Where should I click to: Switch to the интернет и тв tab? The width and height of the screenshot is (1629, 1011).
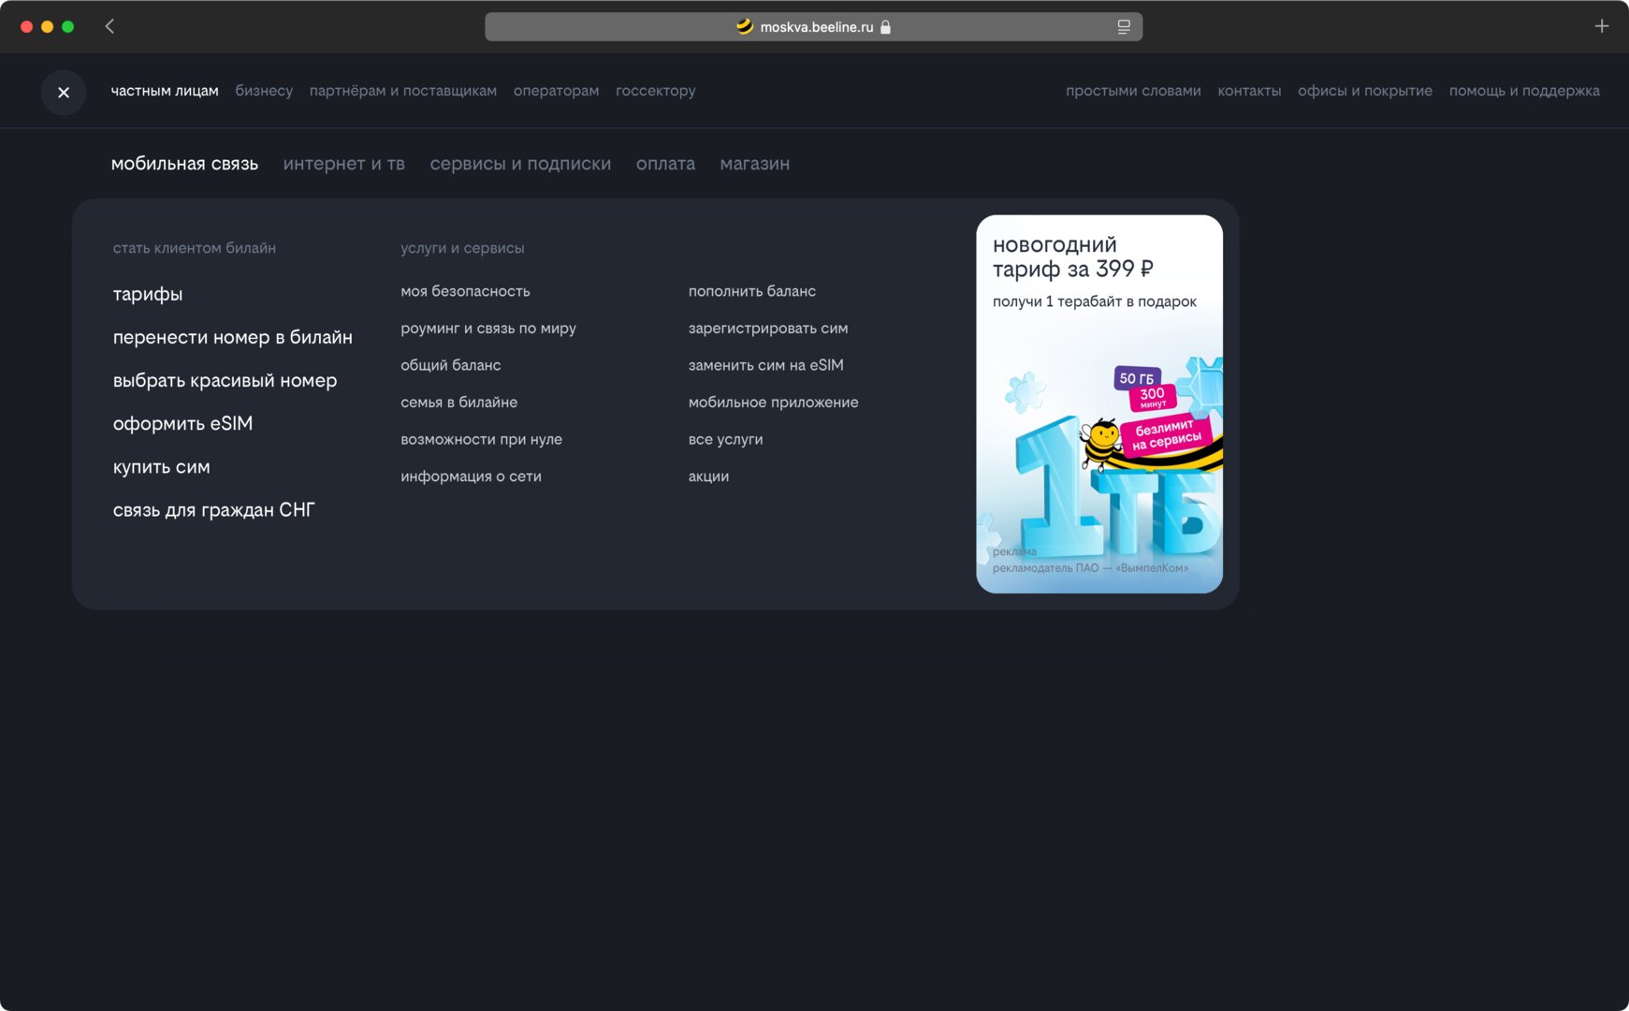[343, 164]
